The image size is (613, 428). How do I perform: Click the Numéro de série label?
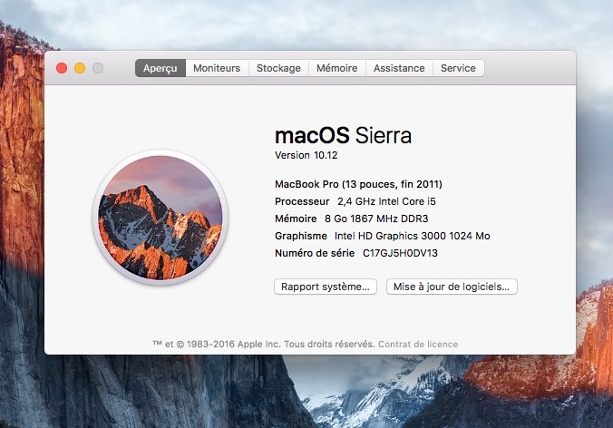(315, 253)
